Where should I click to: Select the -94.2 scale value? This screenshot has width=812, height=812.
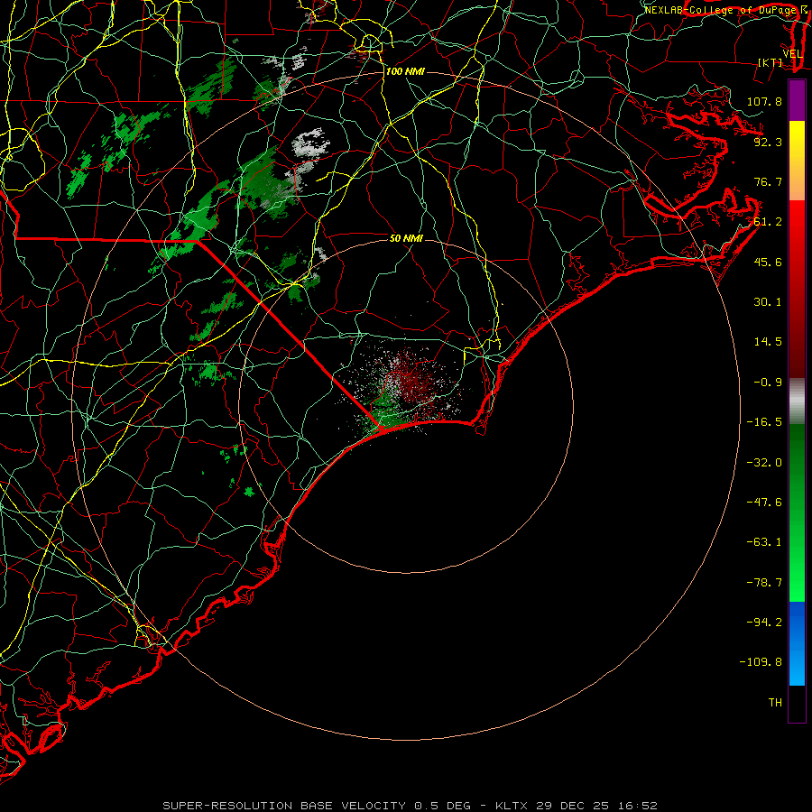(764, 623)
